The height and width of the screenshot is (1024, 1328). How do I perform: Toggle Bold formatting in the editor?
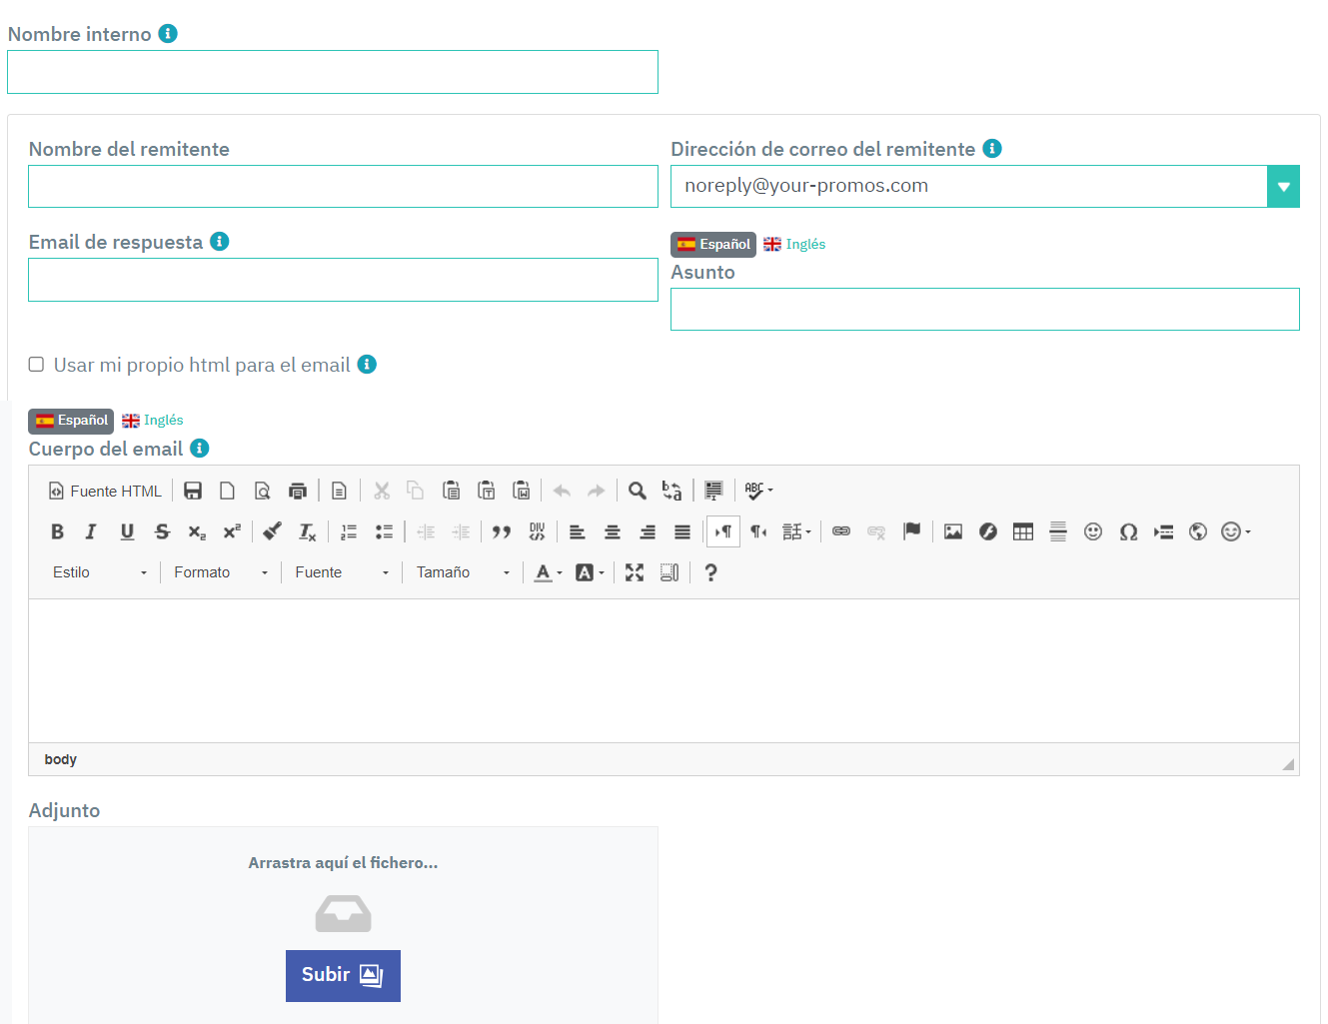pos(57,530)
